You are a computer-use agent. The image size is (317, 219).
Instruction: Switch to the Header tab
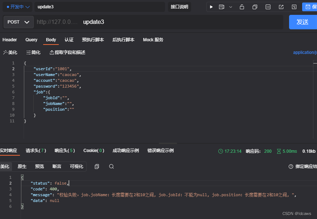point(10,40)
